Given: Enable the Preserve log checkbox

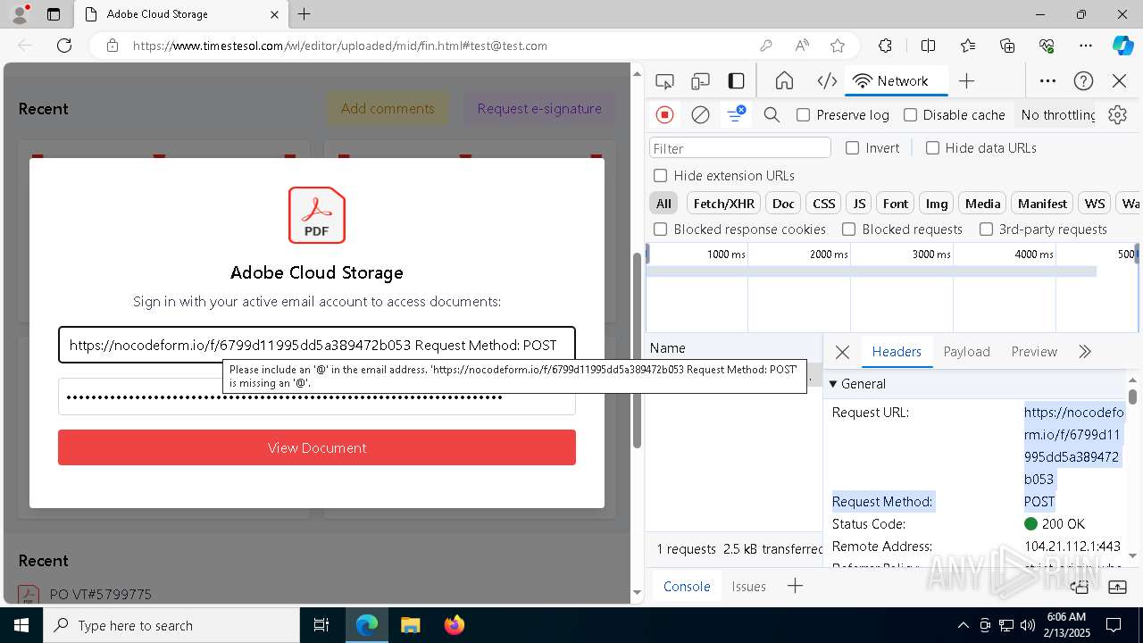Looking at the screenshot, I should pyautogui.click(x=803, y=114).
